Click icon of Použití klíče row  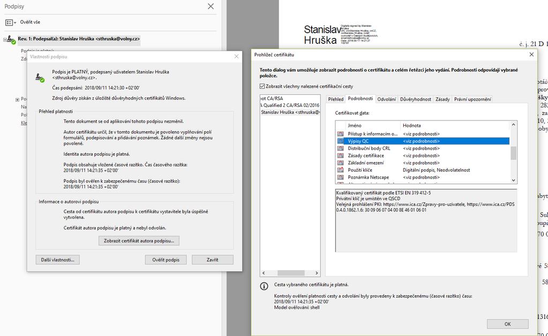point(340,170)
